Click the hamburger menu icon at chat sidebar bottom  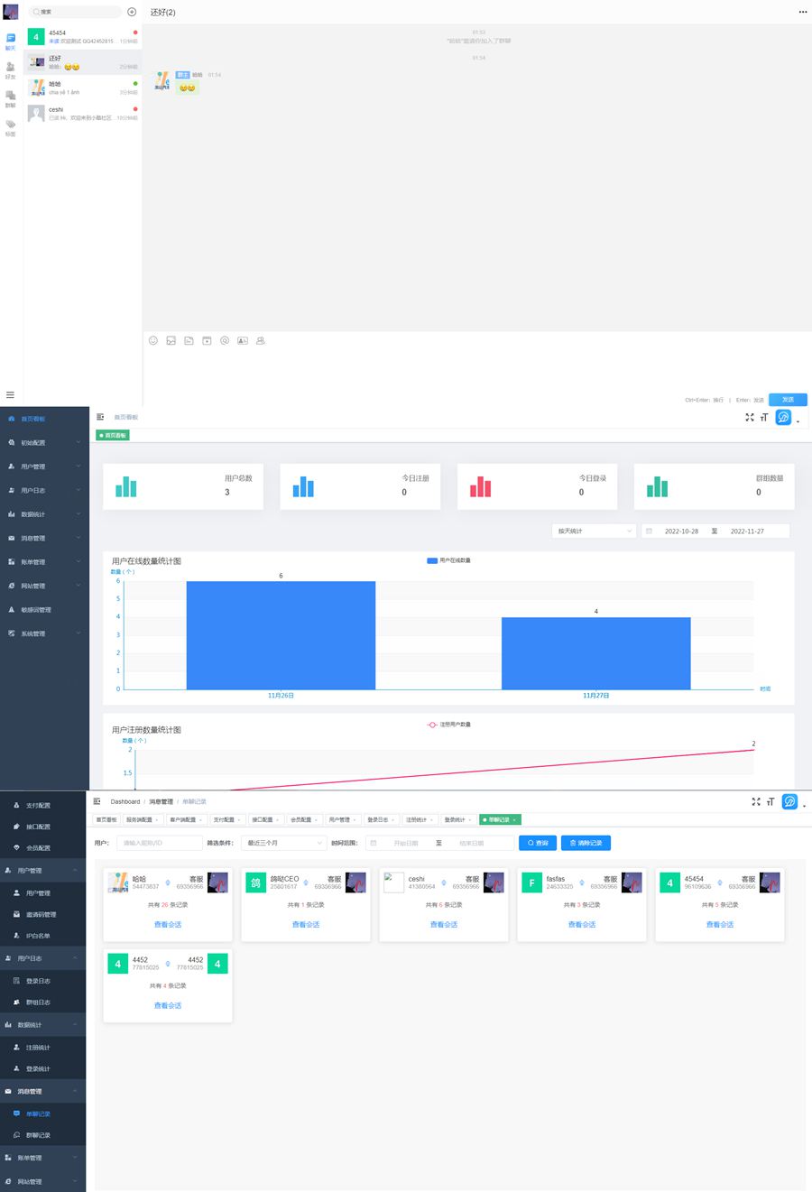(11, 395)
